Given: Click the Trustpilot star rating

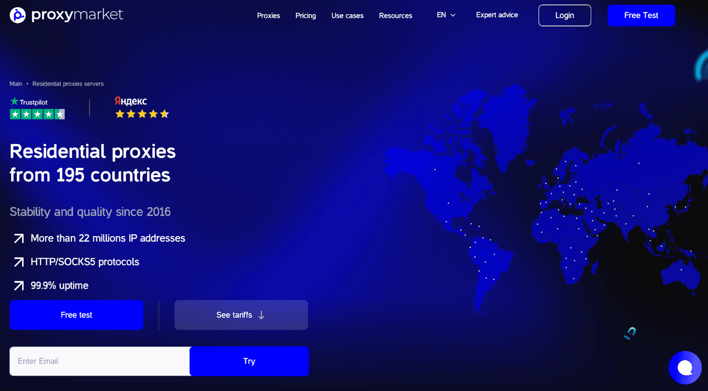Looking at the screenshot, I should (x=38, y=114).
